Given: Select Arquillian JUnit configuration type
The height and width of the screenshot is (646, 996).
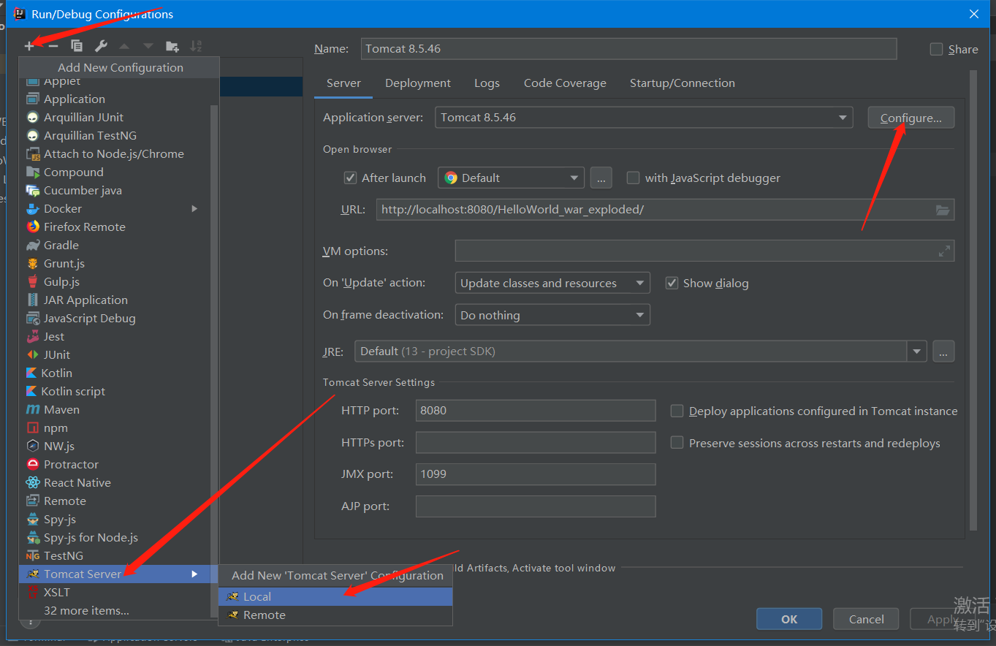Looking at the screenshot, I should pos(115,117).
